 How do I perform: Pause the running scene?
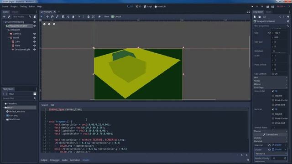[257, 6]
